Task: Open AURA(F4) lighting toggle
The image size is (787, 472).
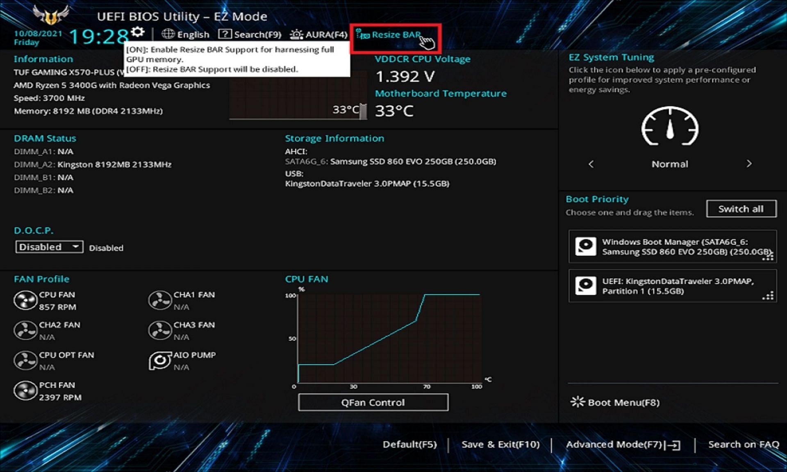Action: coord(319,35)
